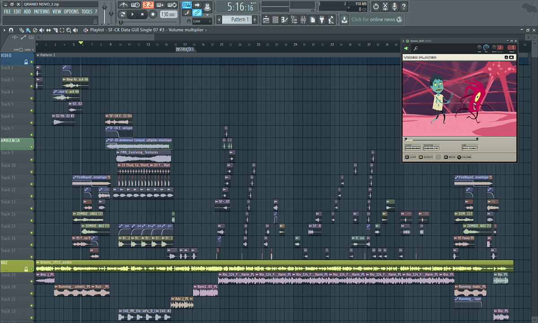538x323 pixels.
Task: Select the playlist pencil draw tool
Action: click(x=22, y=30)
